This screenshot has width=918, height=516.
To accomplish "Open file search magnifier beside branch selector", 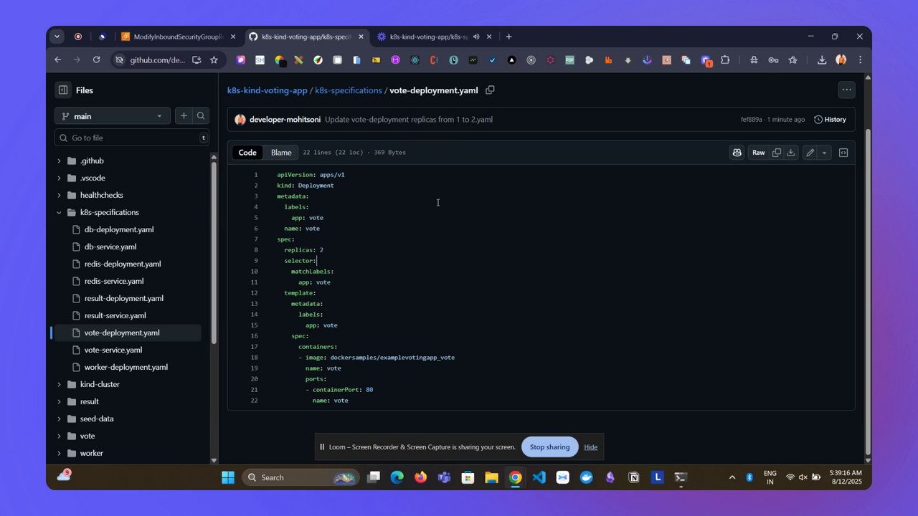I will (x=202, y=116).
